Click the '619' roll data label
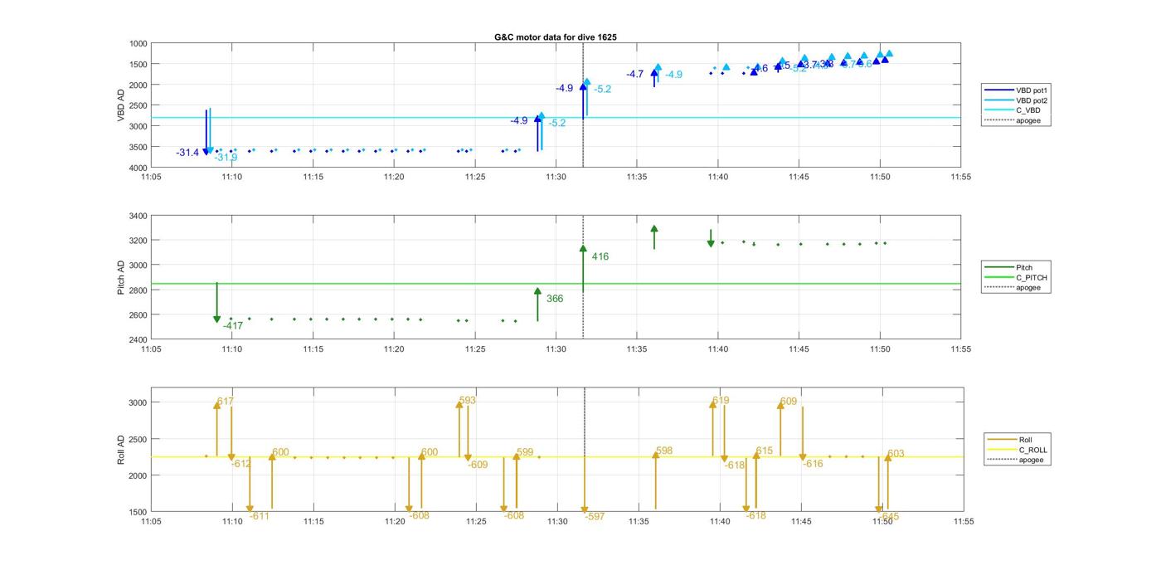This screenshot has width=1161, height=575. coord(721,401)
